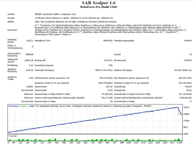Click the Absoluter Rückgang value 2145.26
Viewport: 195px width, 146px height.
29,70
